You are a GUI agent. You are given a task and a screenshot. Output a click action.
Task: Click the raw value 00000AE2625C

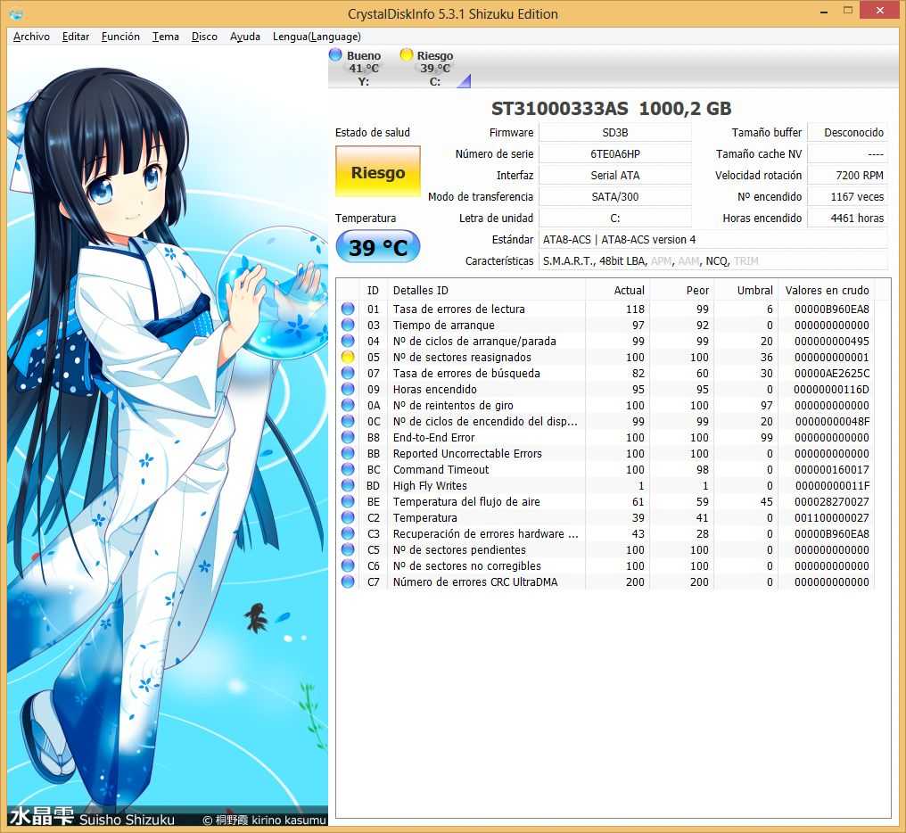pyautogui.click(x=831, y=374)
